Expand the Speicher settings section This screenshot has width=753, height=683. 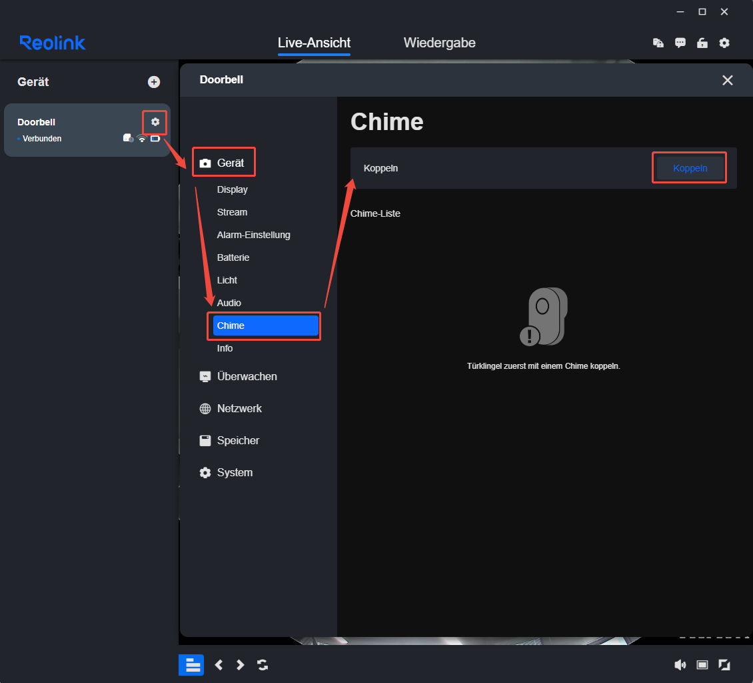click(229, 441)
